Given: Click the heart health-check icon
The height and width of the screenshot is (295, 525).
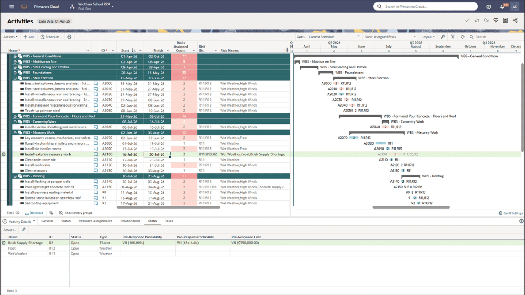Looking at the screenshot, I should pos(496,20).
